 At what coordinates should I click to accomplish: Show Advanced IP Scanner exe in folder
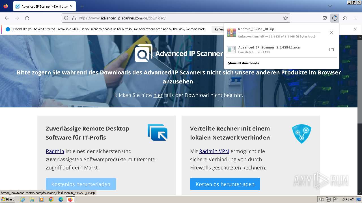tap(331, 50)
